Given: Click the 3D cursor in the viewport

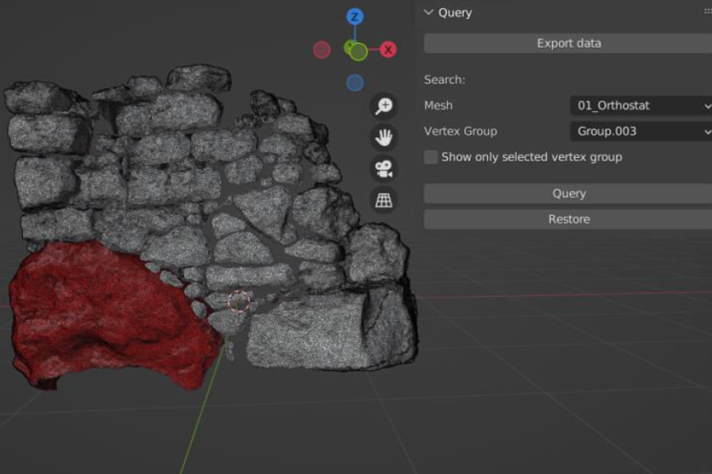Looking at the screenshot, I should (240, 300).
